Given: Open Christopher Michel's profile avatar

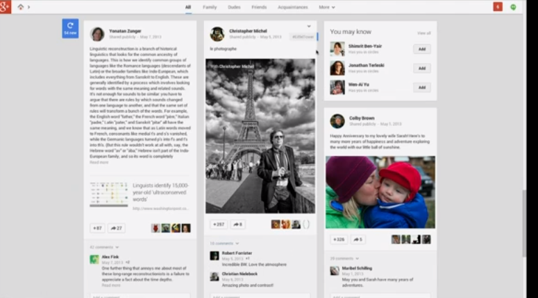Looking at the screenshot, I should (x=217, y=34).
